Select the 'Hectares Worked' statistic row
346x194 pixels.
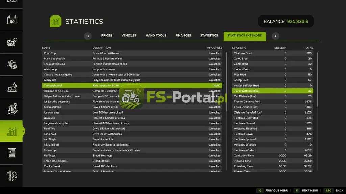(x=273, y=150)
